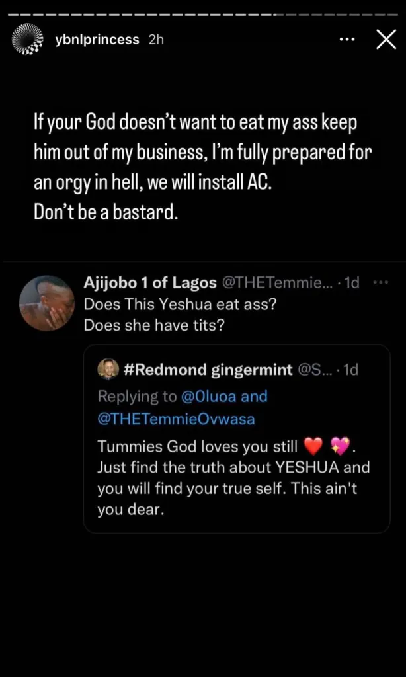Close the story with X
406x677 pixels.
pos(386,40)
